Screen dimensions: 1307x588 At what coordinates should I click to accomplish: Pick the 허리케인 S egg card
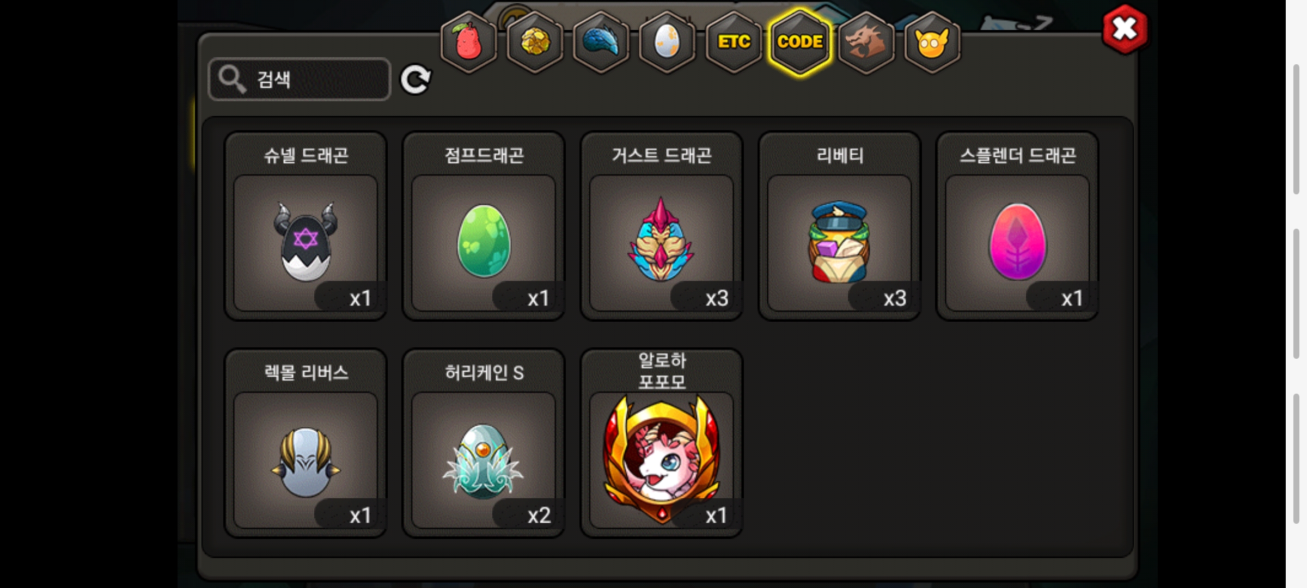coord(484,443)
